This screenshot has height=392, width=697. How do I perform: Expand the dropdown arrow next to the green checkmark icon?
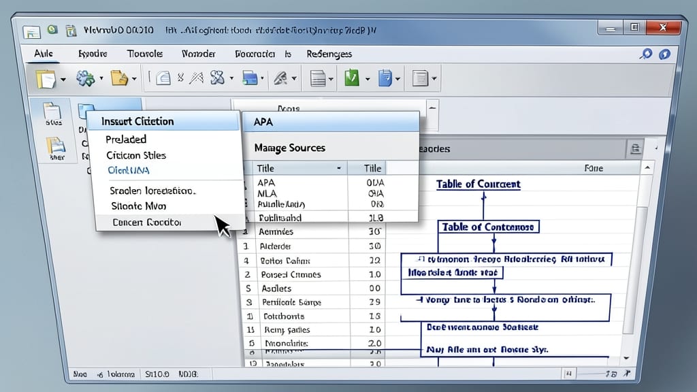tap(368, 80)
